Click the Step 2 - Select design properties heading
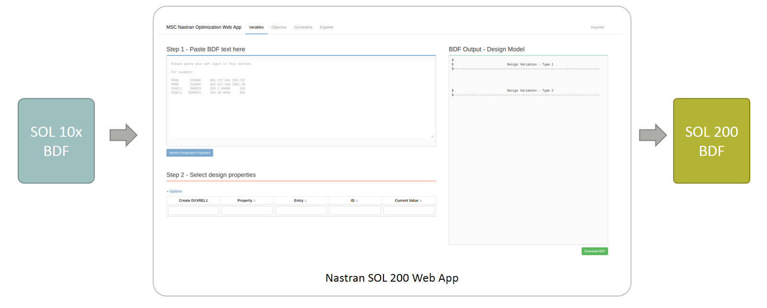 click(x=211, y=175)
